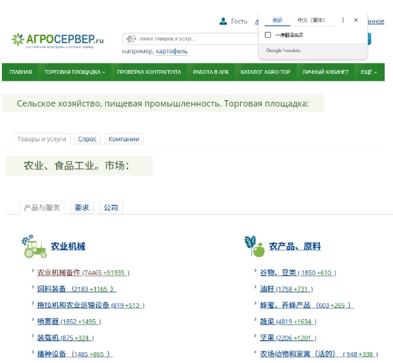Close the Google Translate popup
The image size is (393, 363).
click(x=356, y=21)
